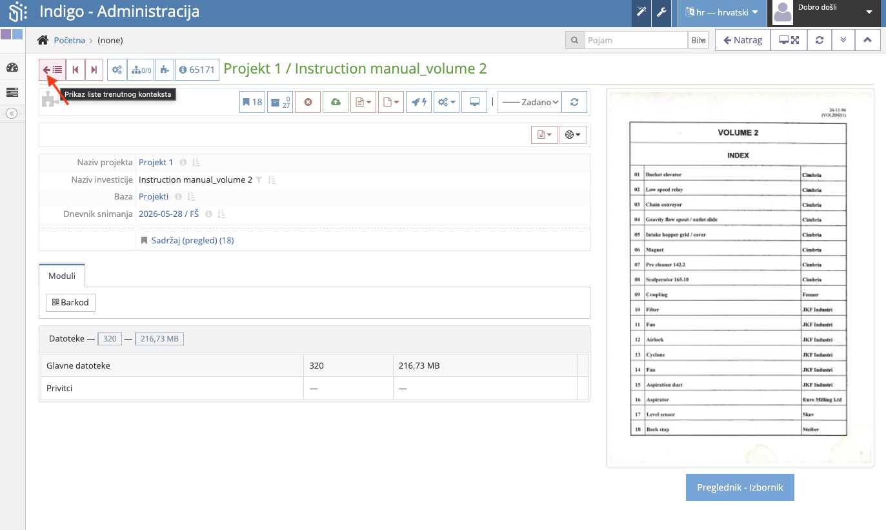
Task: Go to the previous record
Action: coord(76,70)
